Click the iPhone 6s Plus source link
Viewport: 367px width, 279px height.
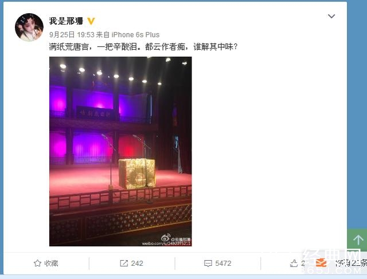pyautogui.click(x=135, y=35)
